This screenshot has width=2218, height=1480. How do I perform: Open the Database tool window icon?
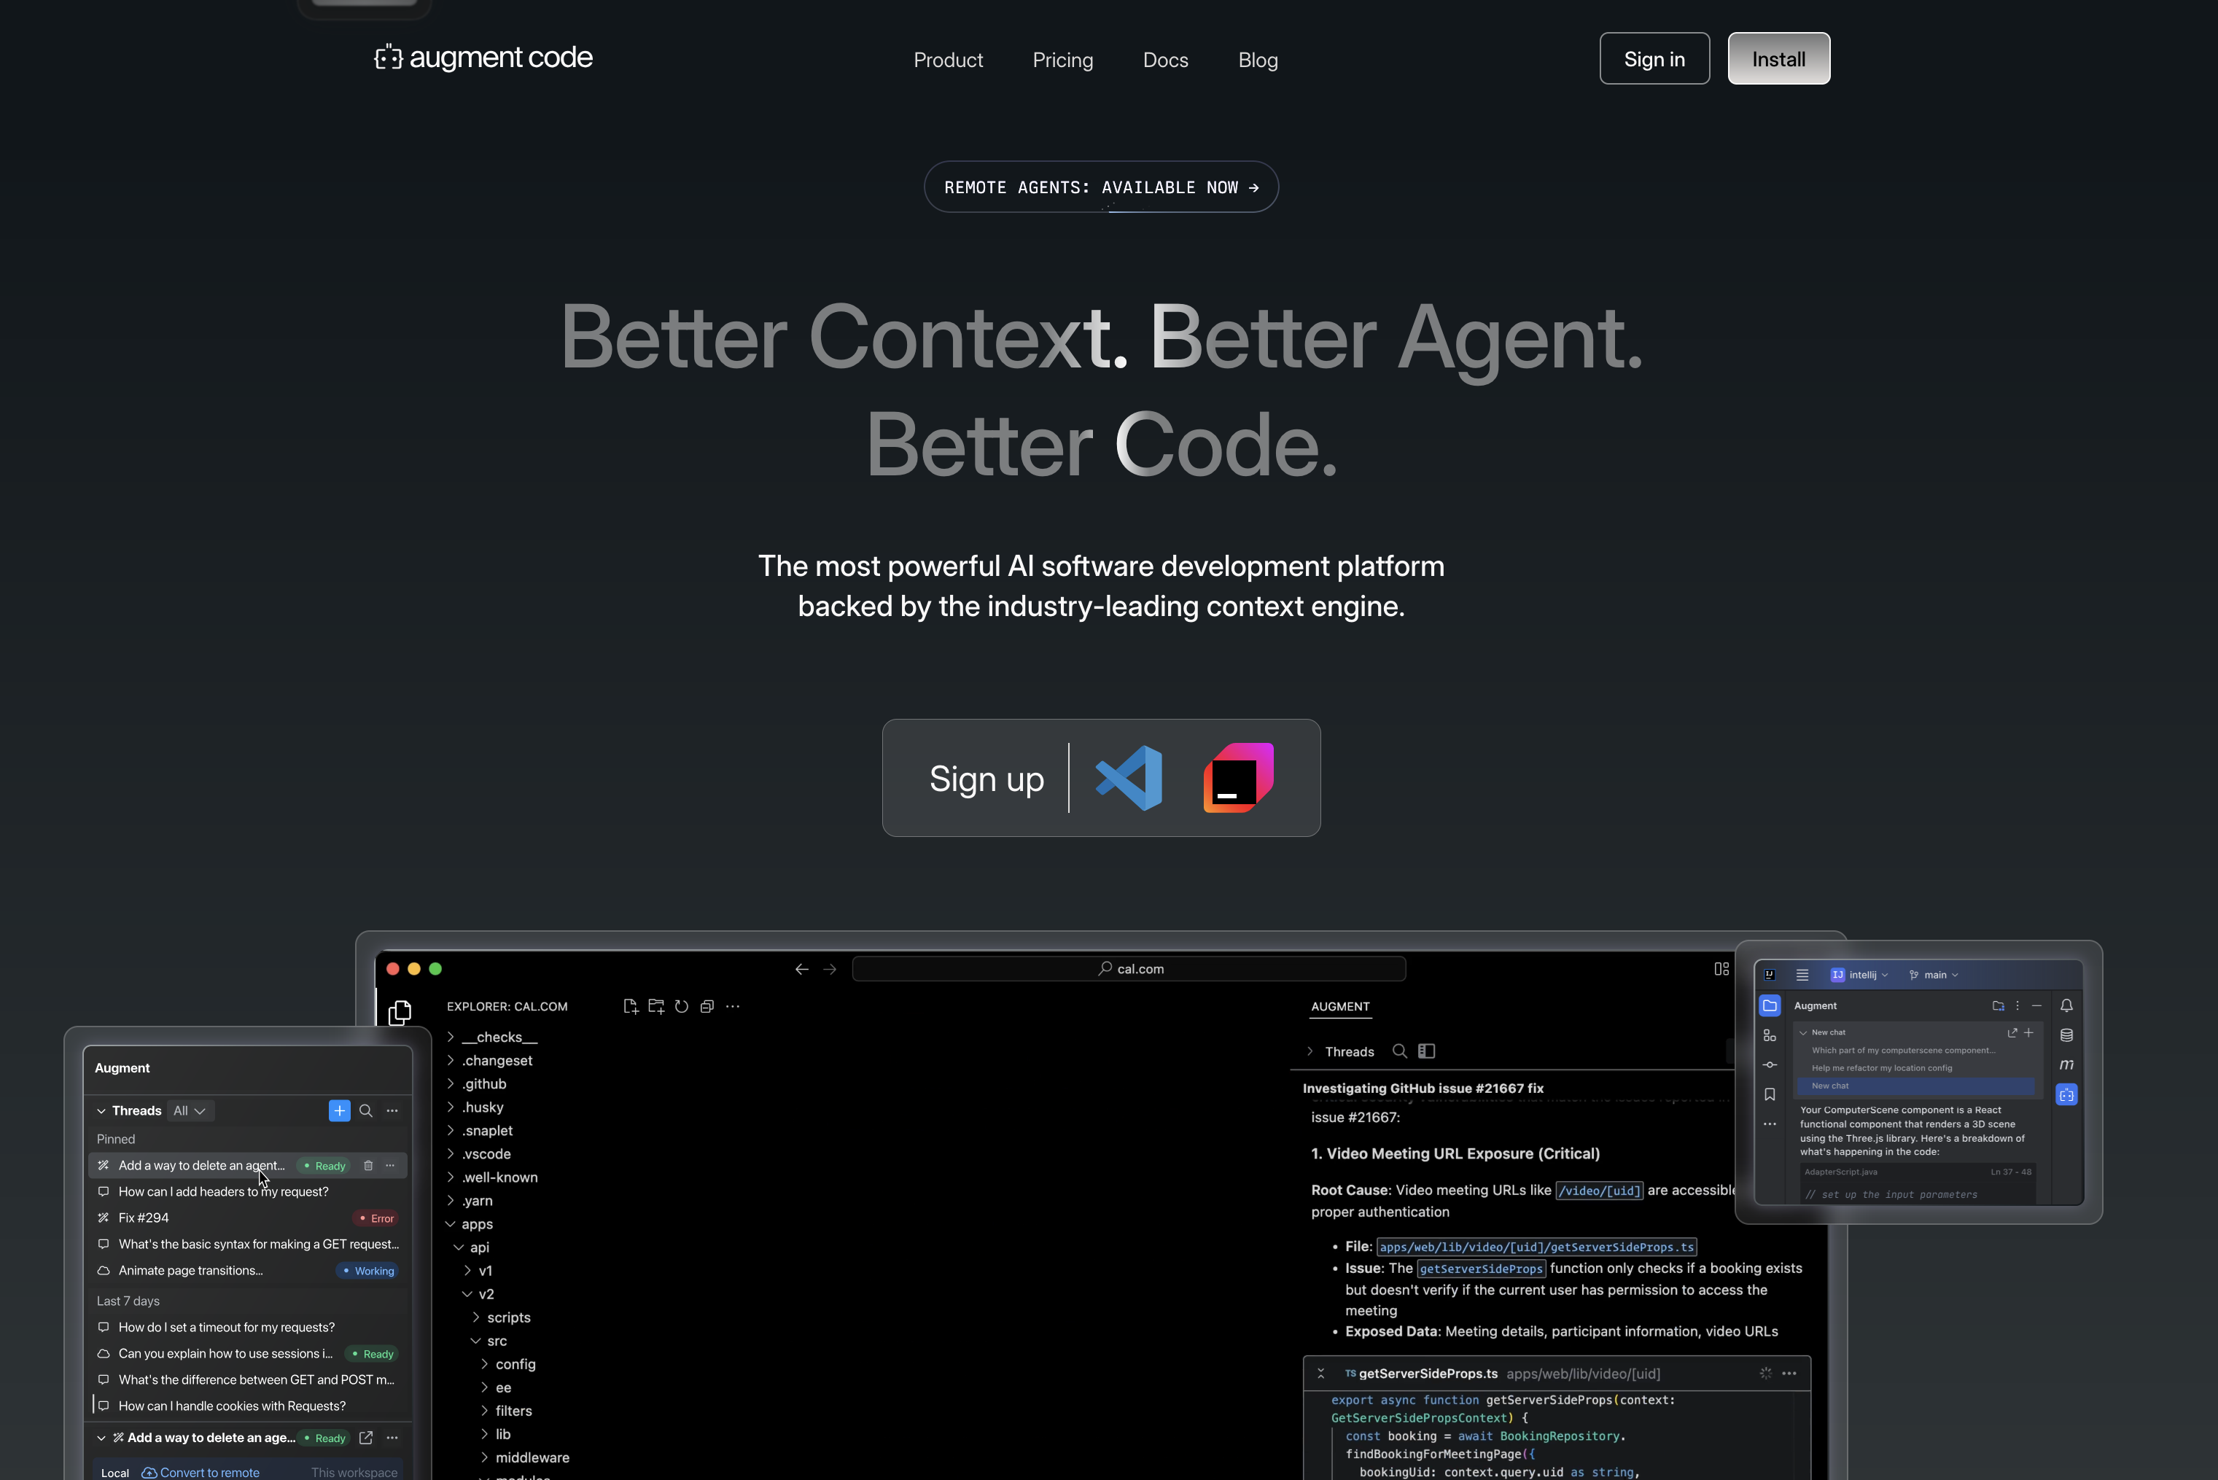(2067, 1035)
